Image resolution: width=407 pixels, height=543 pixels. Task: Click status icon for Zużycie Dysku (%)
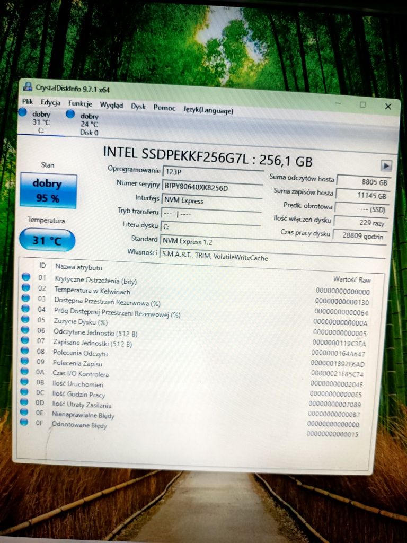[25, 319]
